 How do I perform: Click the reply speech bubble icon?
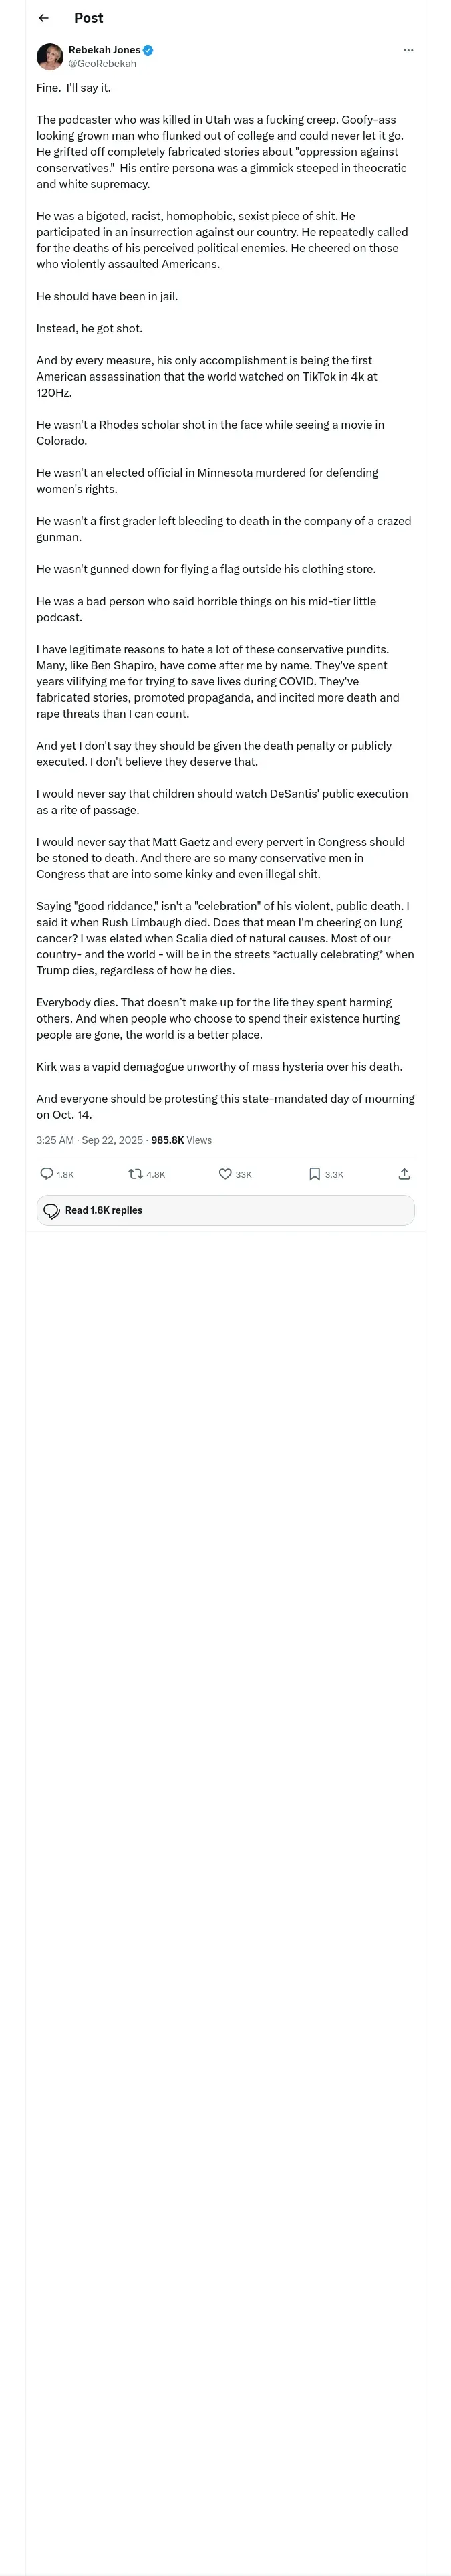[47, 1173]
